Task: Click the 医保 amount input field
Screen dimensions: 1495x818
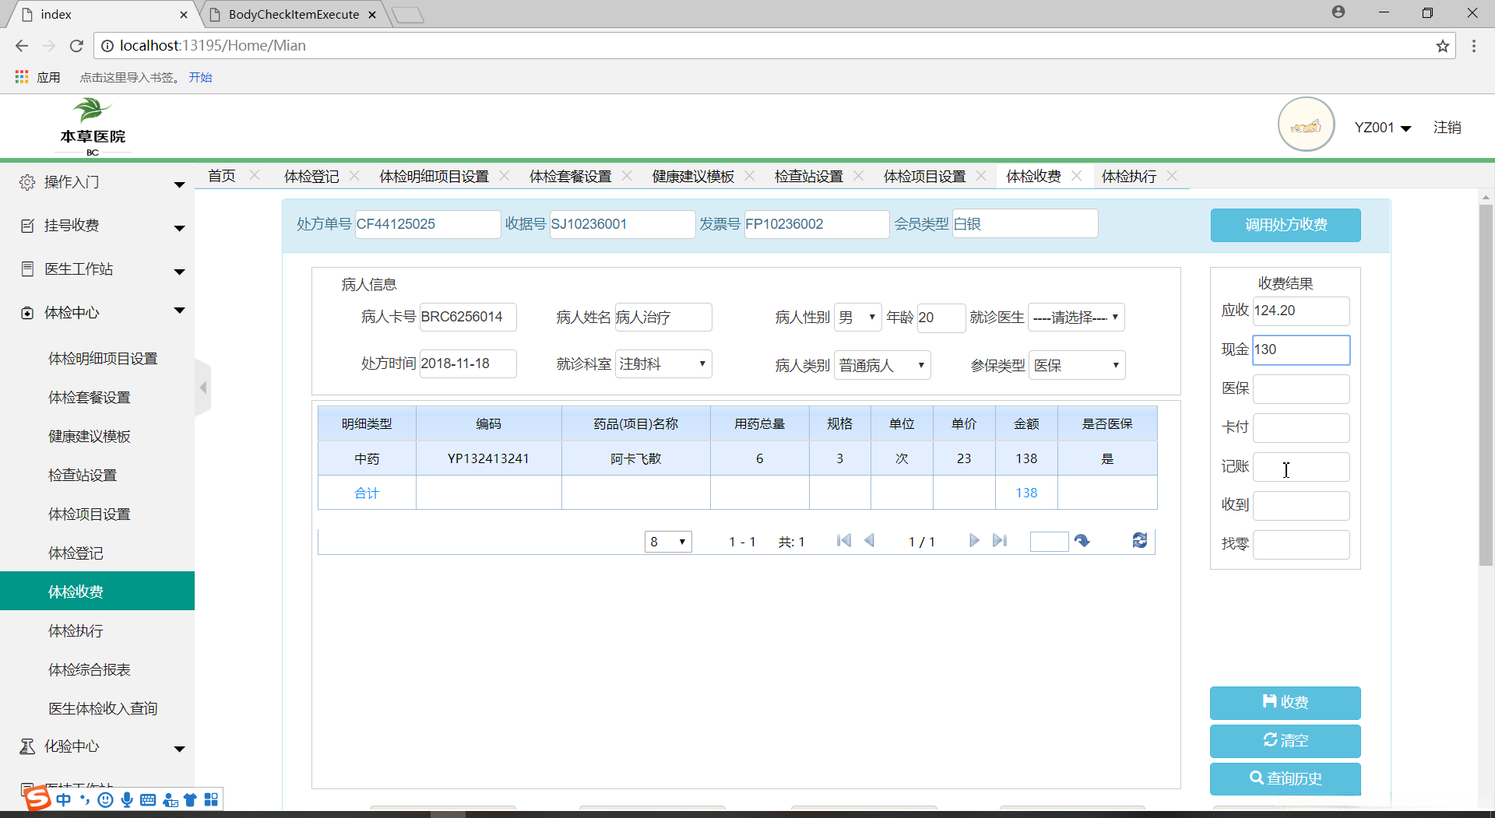Action: point(1300,389)
